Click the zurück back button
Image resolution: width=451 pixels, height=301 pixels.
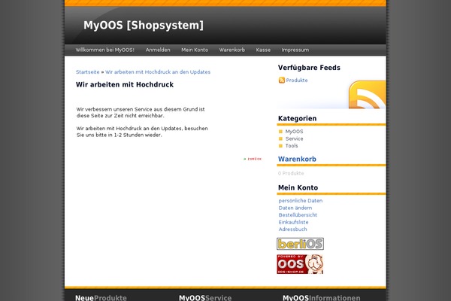(x=253, y=159)
